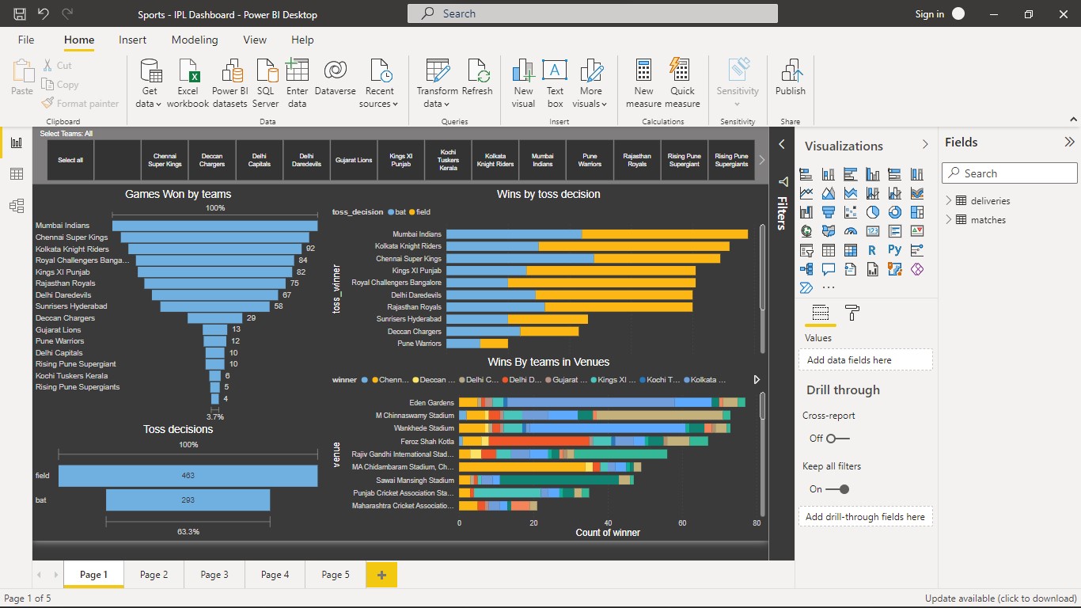Open Recent sources dropdown
Viewport: 1081px width, 608px height.
[x=379, y=83]
